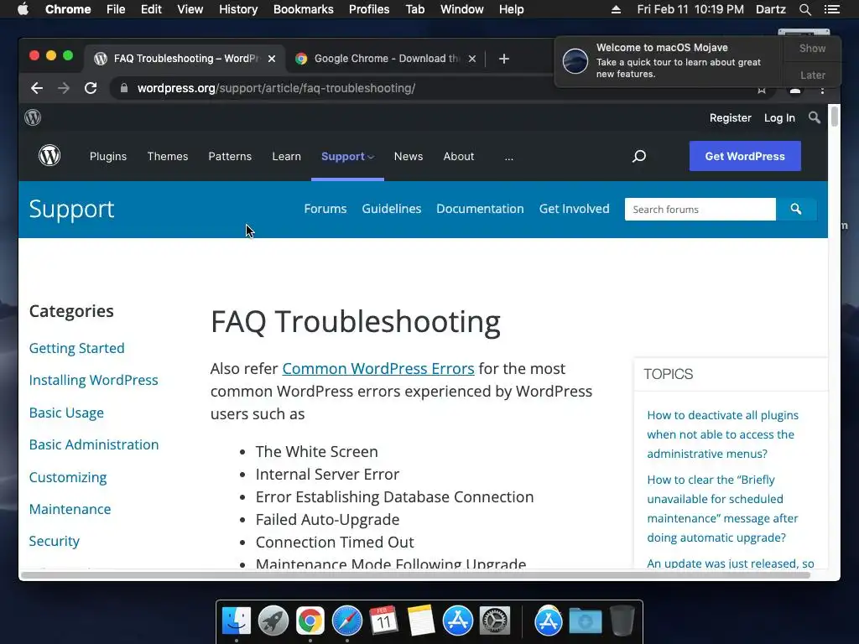Open Finder from the Dock
The width and height of the screenshot is (859, 644).
(237, 621)
